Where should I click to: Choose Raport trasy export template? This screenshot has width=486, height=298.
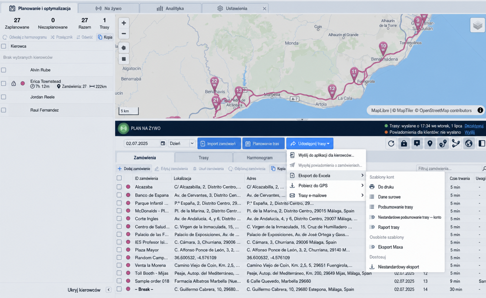405,227
